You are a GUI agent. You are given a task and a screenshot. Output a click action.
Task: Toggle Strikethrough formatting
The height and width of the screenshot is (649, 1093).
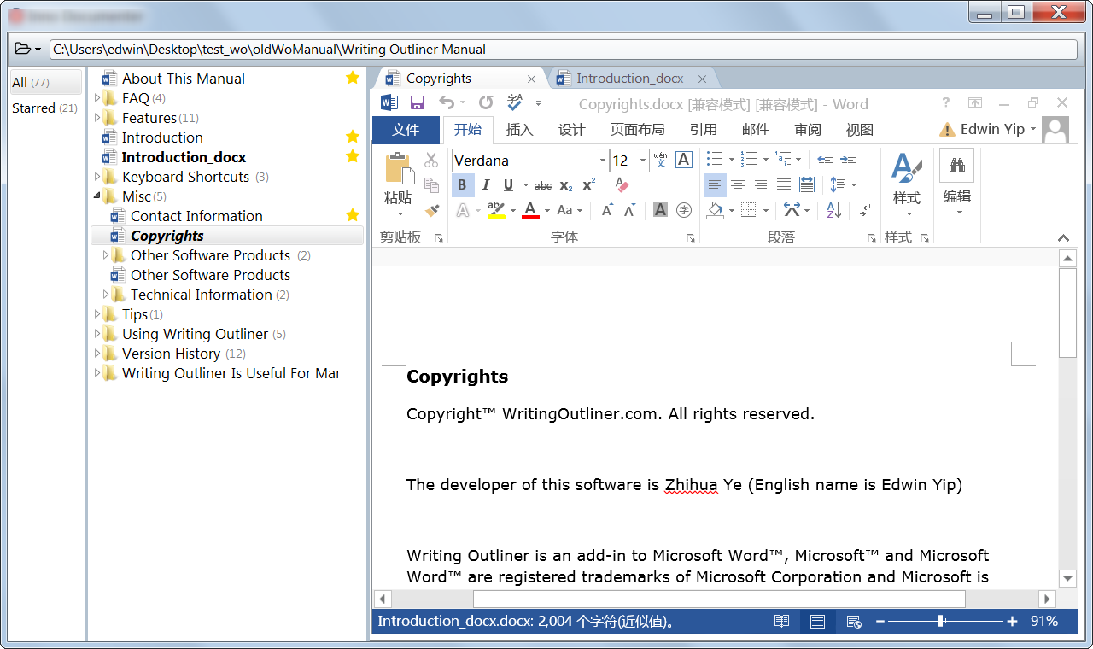point(543,185)
